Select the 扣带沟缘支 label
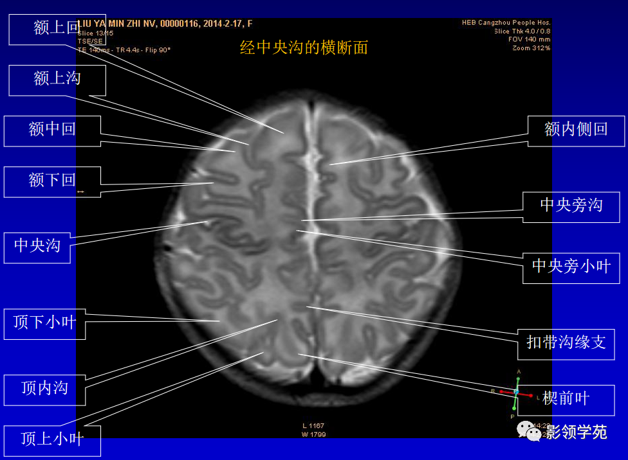 pos(566,344)
